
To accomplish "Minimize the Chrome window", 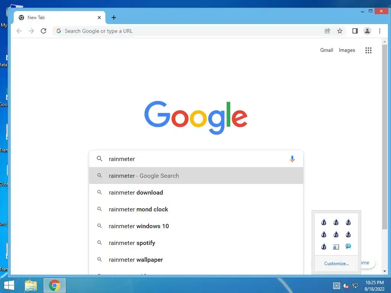I will coord(362,11).
